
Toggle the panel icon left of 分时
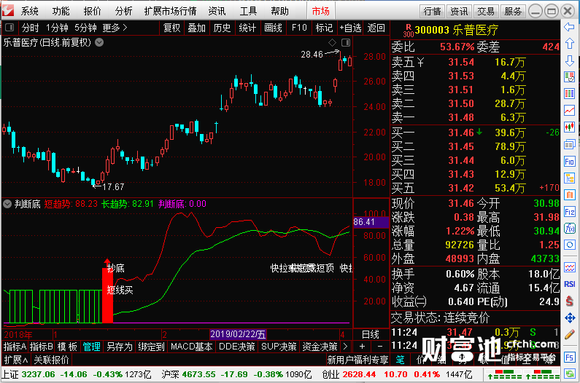(9, 28)
